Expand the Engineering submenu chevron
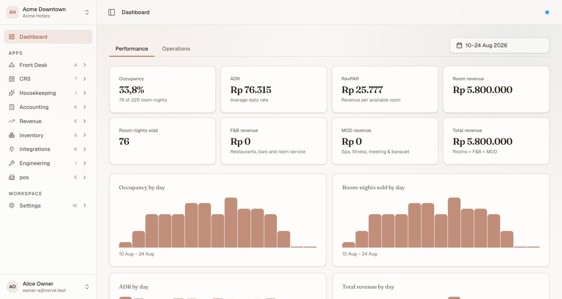 coord(85,163)
